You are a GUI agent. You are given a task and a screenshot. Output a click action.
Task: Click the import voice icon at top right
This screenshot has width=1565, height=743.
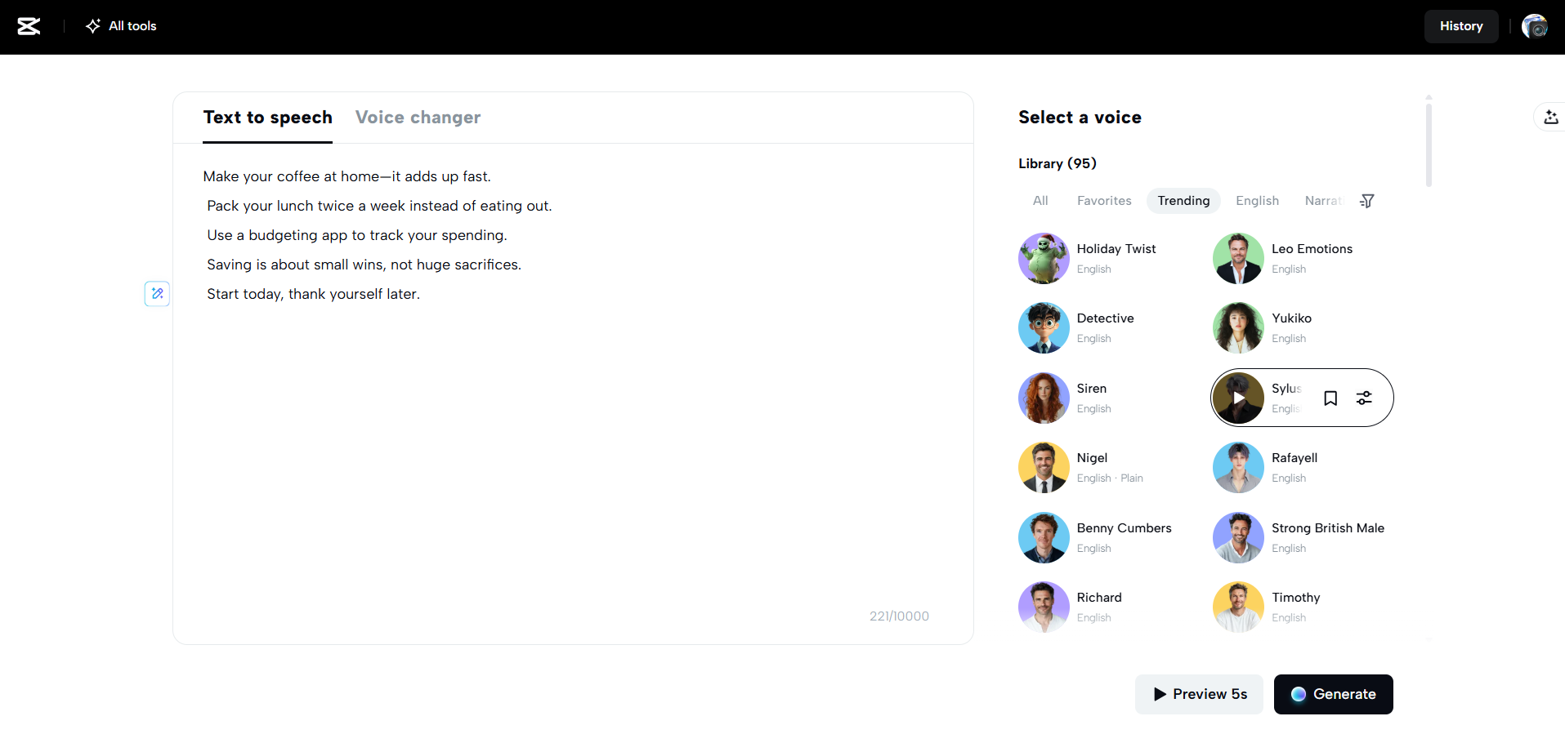click(x=1550, y=117)
